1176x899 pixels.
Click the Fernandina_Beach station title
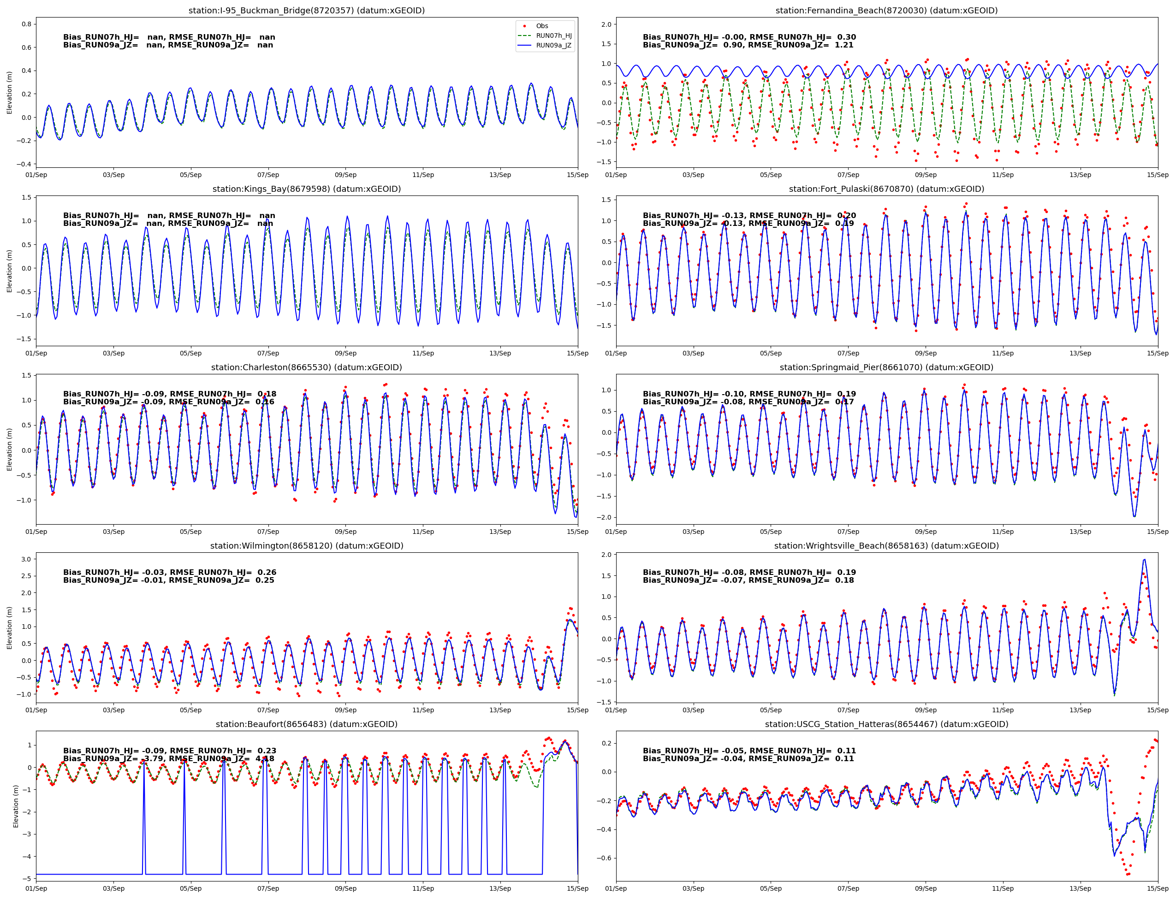tap(886, 11)
